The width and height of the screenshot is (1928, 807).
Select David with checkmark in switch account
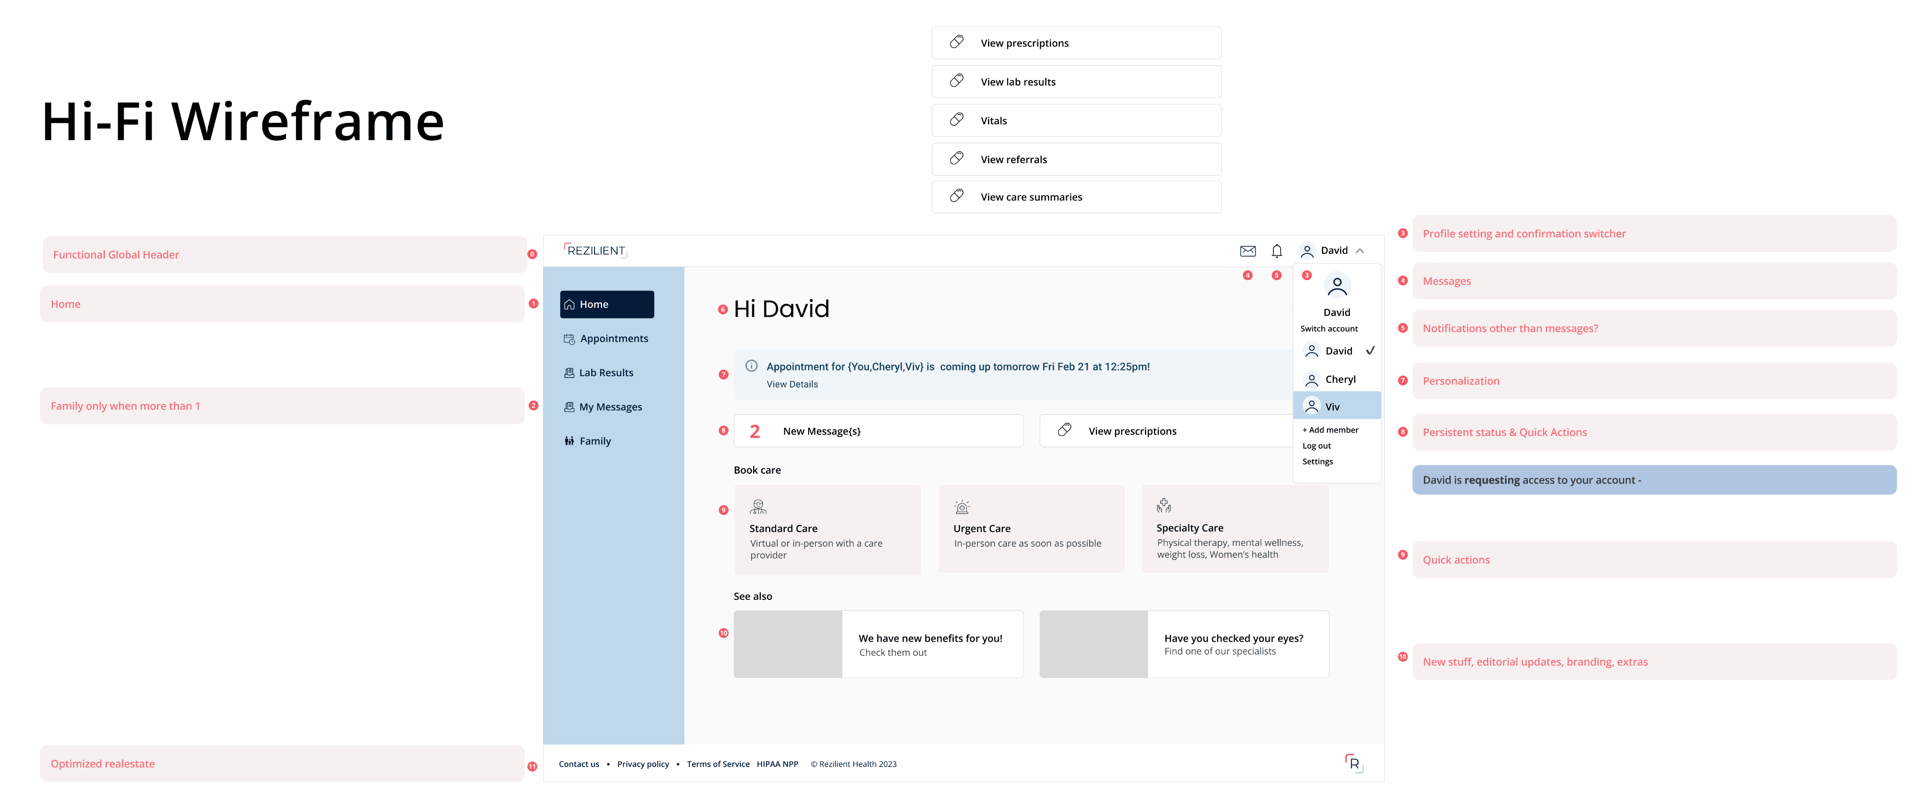pos(1338,351)
